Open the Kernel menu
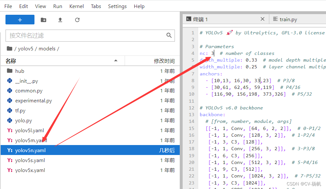The image size is (326, 189). [x=76, y=6]
